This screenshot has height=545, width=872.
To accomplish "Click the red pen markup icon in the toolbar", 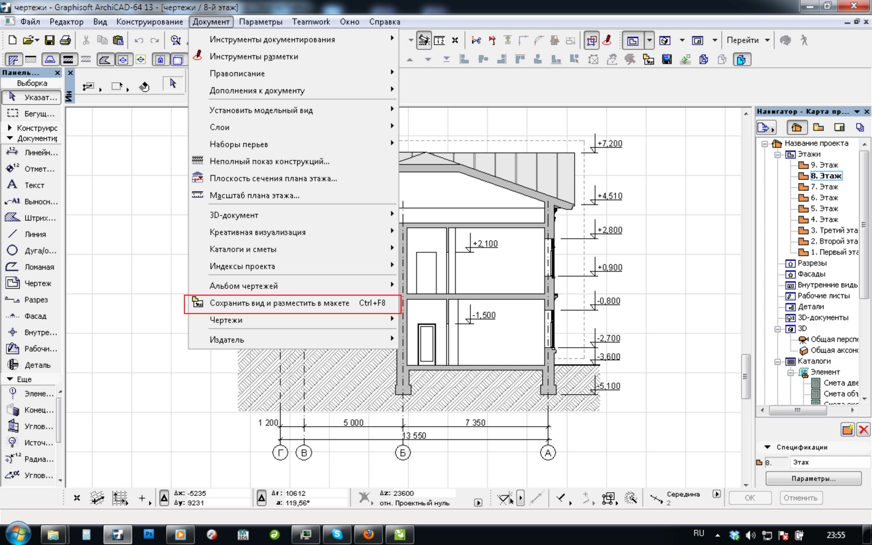I will [607, 40].
